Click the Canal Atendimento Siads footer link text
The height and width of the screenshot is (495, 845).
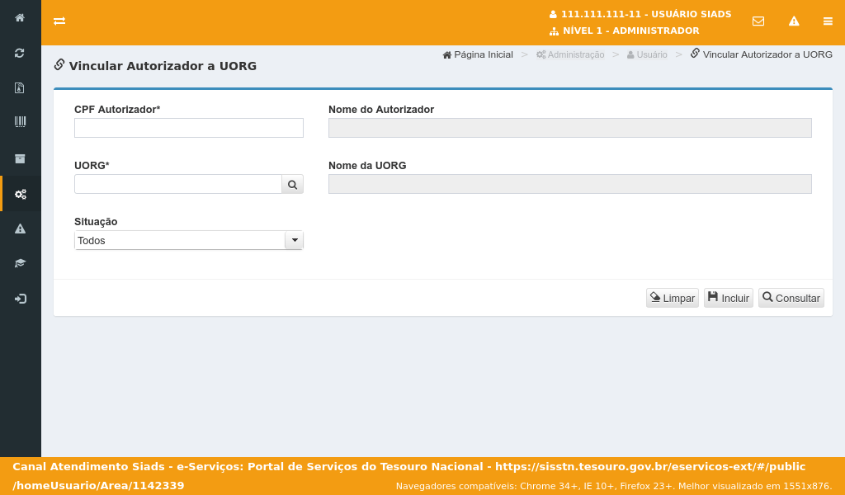click(x=409, y=476)
